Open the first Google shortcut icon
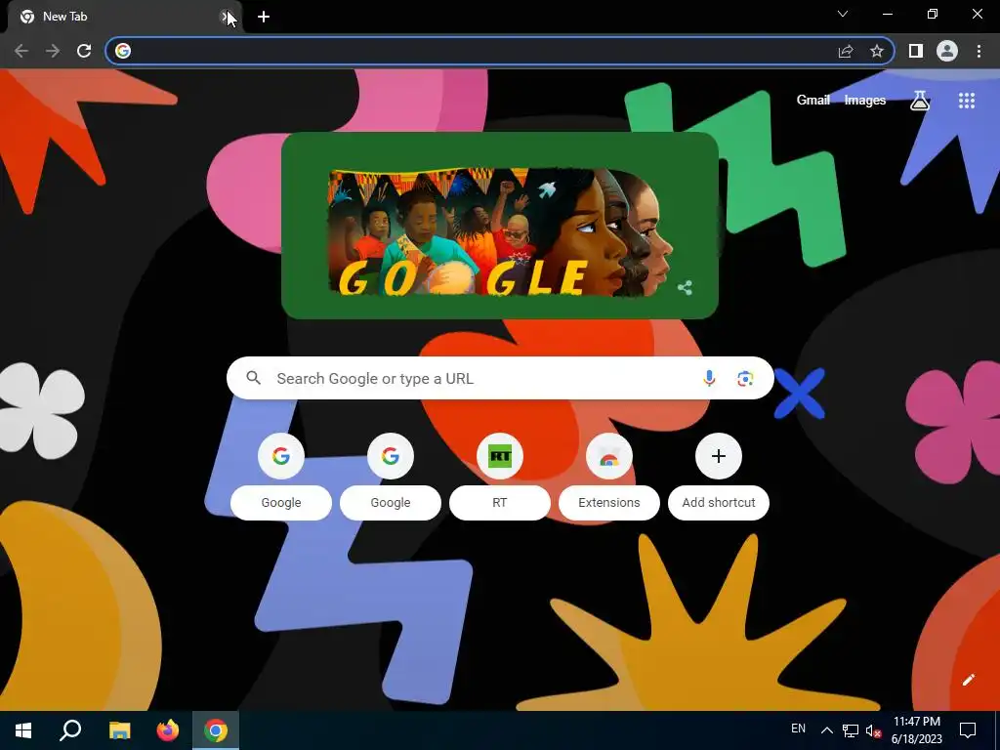 pos(281,456)
